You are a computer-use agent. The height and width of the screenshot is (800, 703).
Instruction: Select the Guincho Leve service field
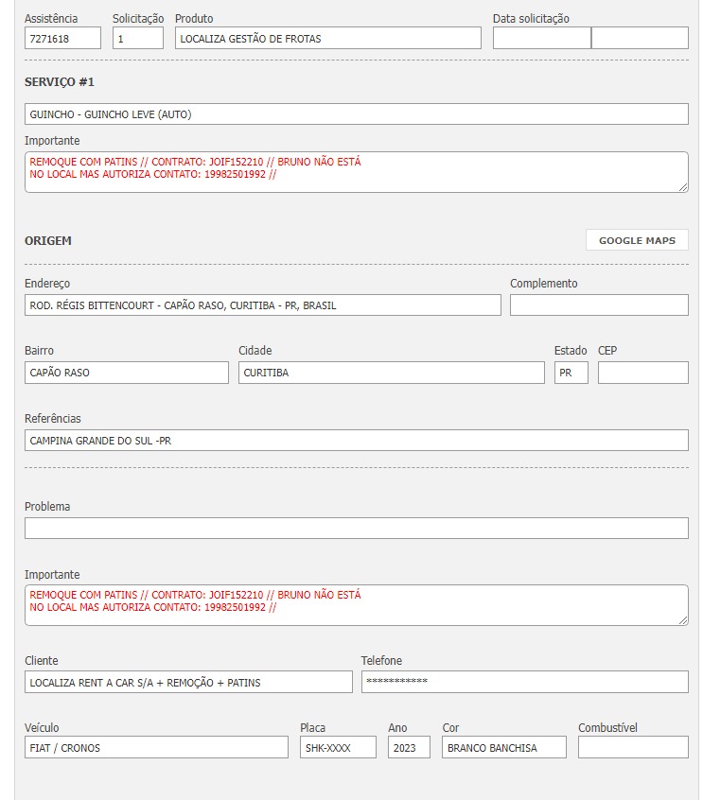(x=356, y=114)
